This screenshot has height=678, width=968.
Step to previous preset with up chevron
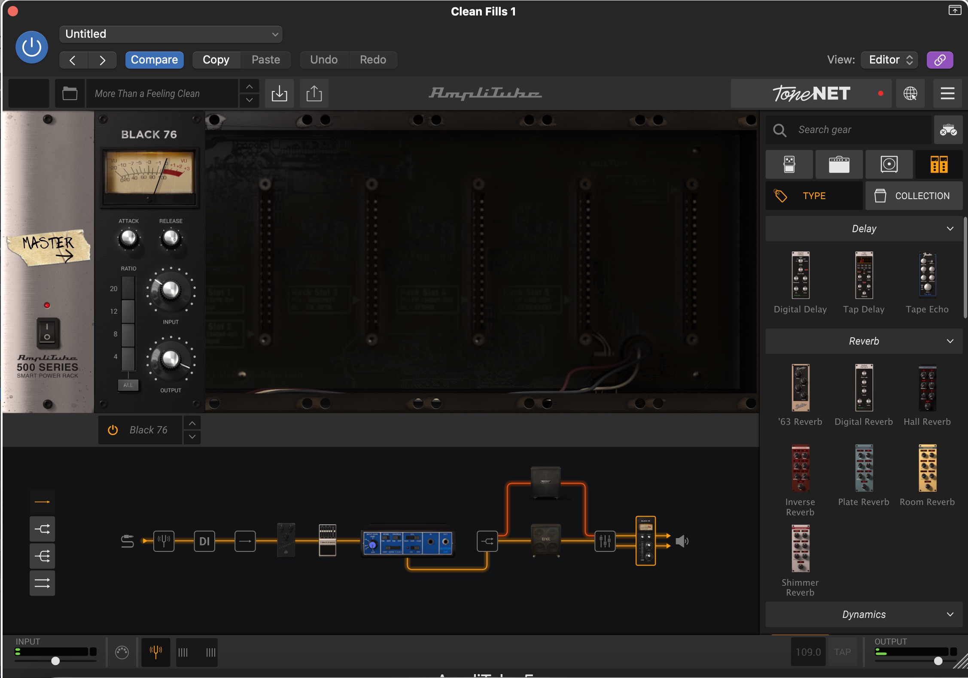249,87
